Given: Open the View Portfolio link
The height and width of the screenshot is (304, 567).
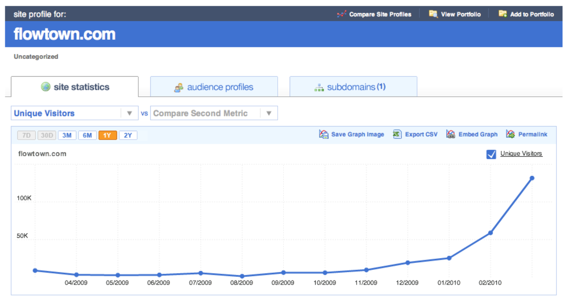Looking at the screenshot, I should (x=461, y=14).
